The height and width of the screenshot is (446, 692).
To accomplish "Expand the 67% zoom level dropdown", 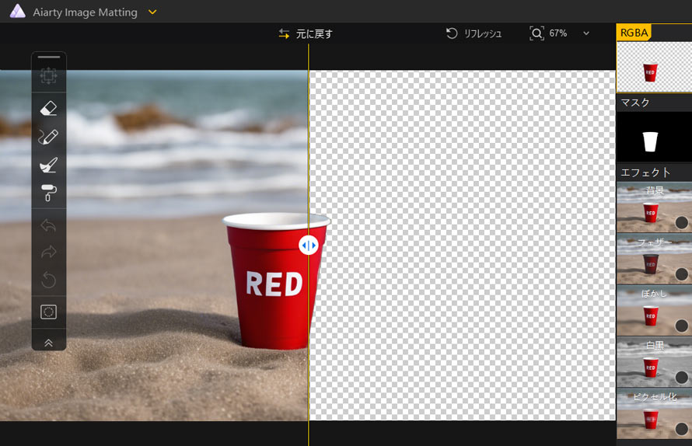I will 586,33.
